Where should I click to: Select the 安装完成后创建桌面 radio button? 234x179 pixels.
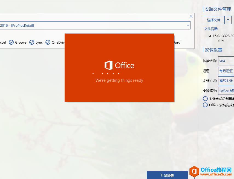pyautogui.click(x=205, y=99)
